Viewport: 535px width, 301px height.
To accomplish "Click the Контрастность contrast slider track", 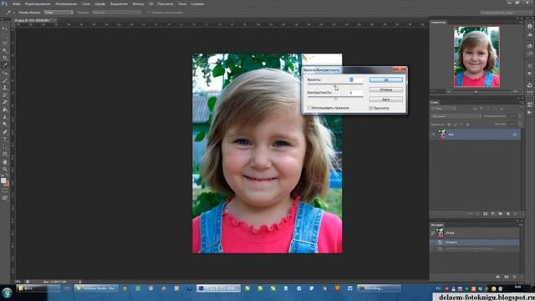I will (335, 97).
